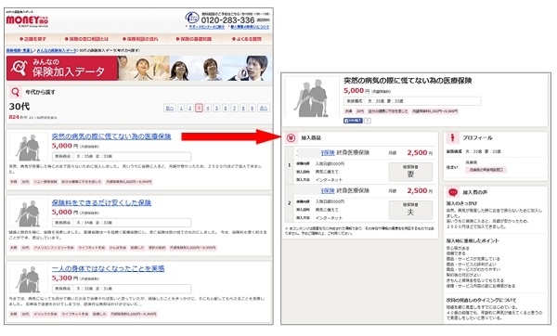Go to page 5 in pagination
The width and height of the screenshot is (557, 336).
point(216,108)
